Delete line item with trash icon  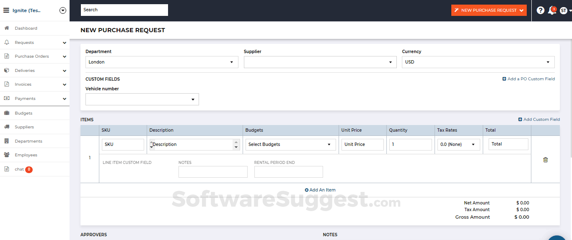click(545, 160)
